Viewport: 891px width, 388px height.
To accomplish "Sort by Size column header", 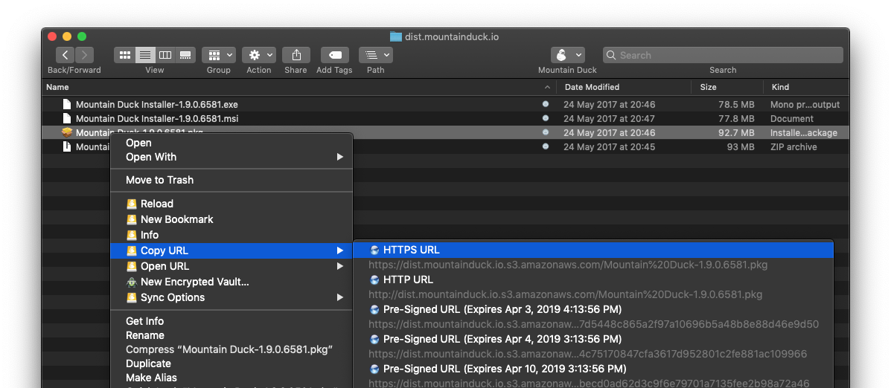I will (708, 87).
